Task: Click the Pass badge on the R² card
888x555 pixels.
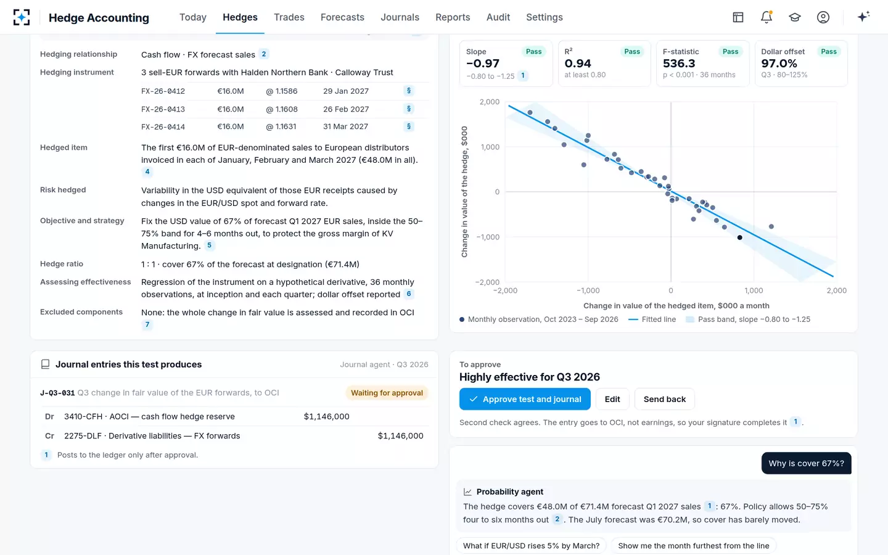Action: tap(632, 52)
